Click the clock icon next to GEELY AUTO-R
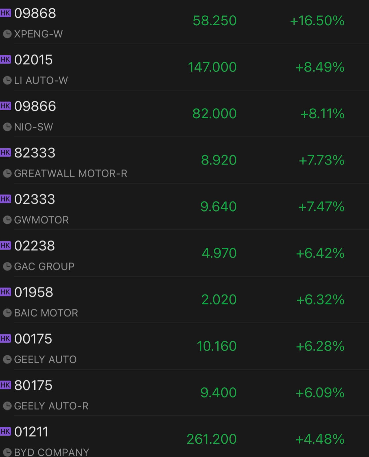 pyautogui.click(x=7, y=406)
